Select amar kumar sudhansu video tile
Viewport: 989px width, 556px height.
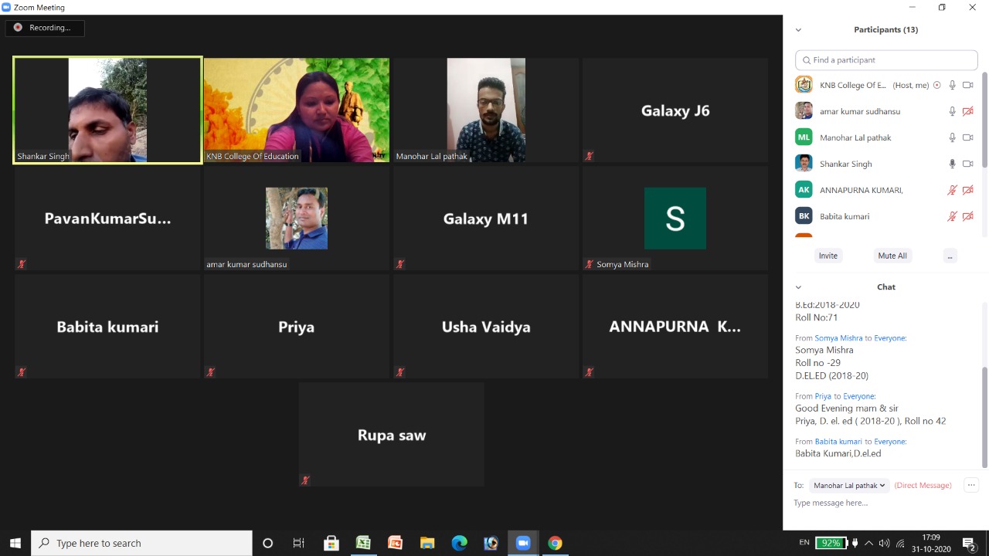[x=297, y=219]
